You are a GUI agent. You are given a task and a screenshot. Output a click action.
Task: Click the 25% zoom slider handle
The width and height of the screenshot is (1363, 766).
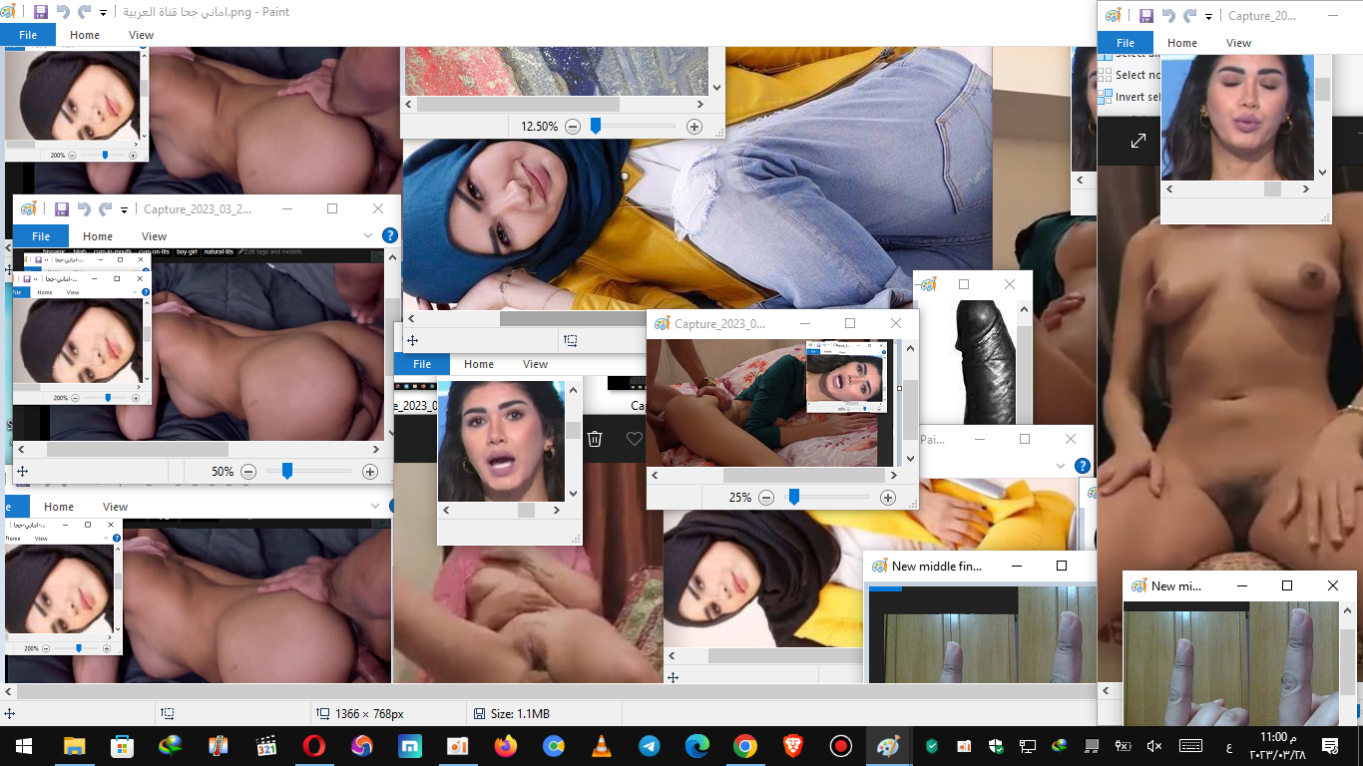[x=794, y=497]
